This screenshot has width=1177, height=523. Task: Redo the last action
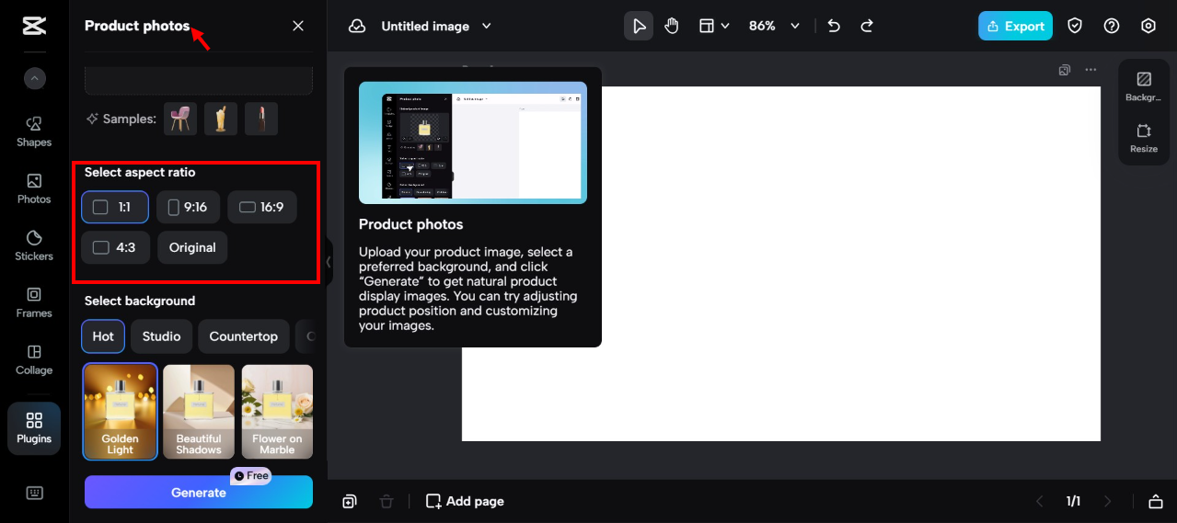[x=867, y=26]
